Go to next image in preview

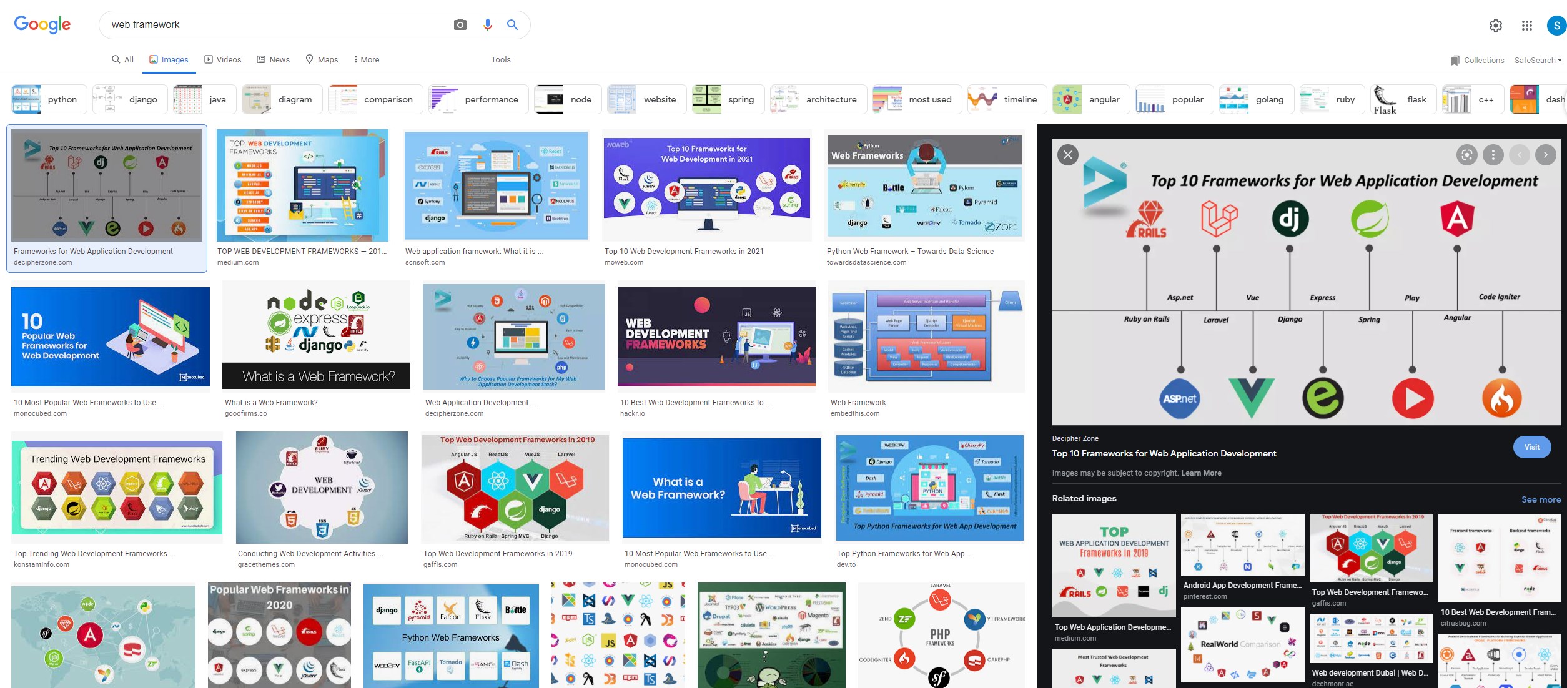pyautogui.click(x=1546, y=155)
